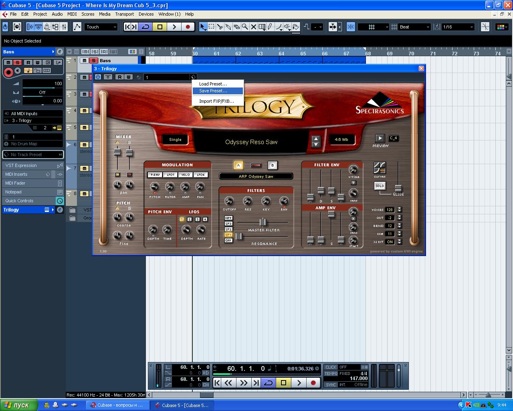Open the File menu
This screenshot has width=513, height=411.
pyautogui.click(x=13, y=14)
